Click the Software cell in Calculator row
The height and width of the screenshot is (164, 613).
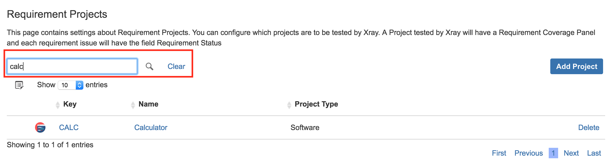click(305, 127)
